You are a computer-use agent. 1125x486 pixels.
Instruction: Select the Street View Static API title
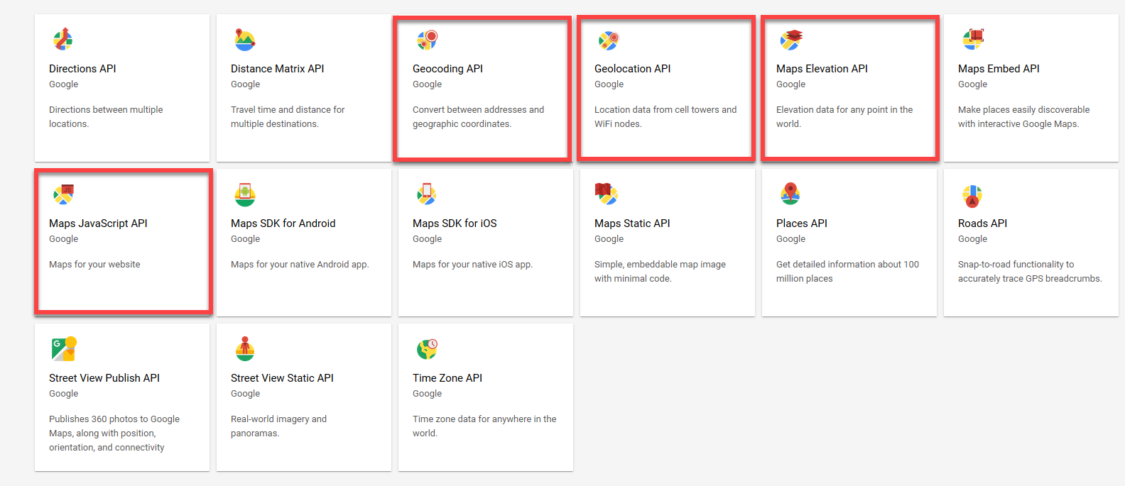coord(282,378)
